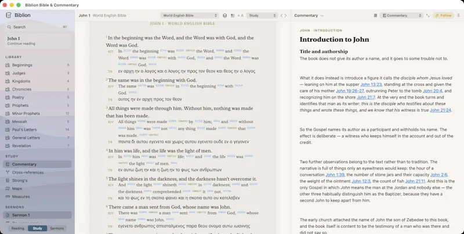
Task: Click the expand arrows icon in Commentary pane
Action: (428, 16)
